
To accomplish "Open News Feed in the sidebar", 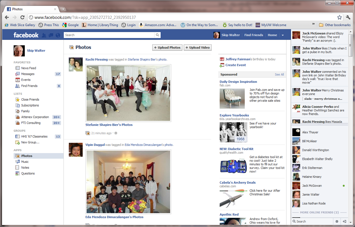I will point(29,68).
